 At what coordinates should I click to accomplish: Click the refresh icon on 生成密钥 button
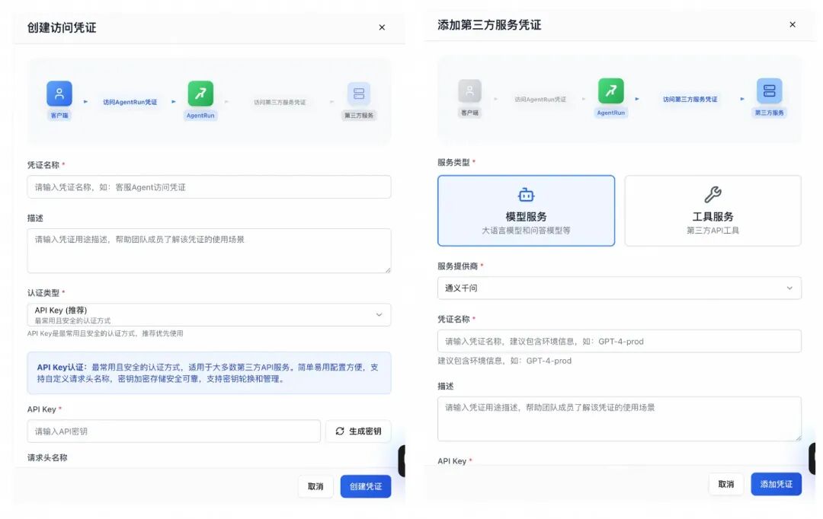pos(338,431)
